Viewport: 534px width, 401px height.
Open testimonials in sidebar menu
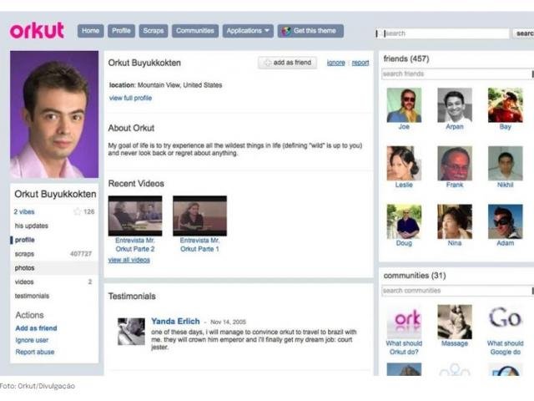click(32, 296)
